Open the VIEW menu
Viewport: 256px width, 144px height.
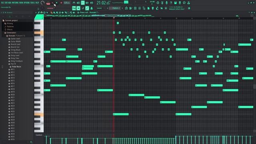pos(21,3)
